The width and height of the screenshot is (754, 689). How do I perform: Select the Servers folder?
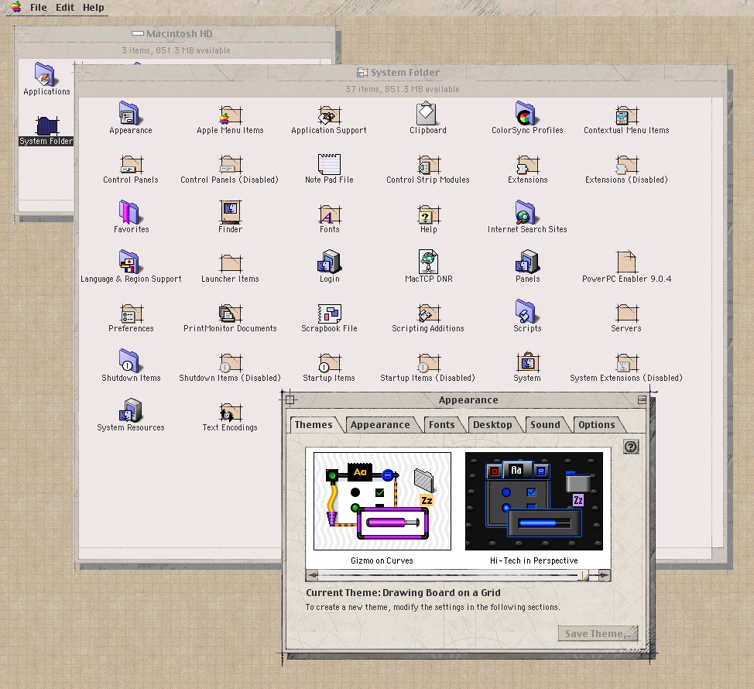coord(626,313)
